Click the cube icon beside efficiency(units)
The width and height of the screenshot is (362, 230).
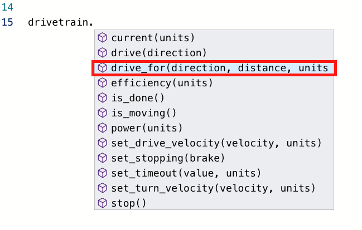click(x=102, y=83)
